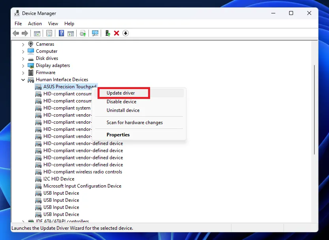This screenshot has width=329, height=240.
Task: Click the status bar text about Update Driver Wizard
Action: click(x=72, y=228)
